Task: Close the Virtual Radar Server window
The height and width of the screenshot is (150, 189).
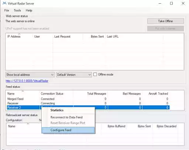Action: (183, 3)
